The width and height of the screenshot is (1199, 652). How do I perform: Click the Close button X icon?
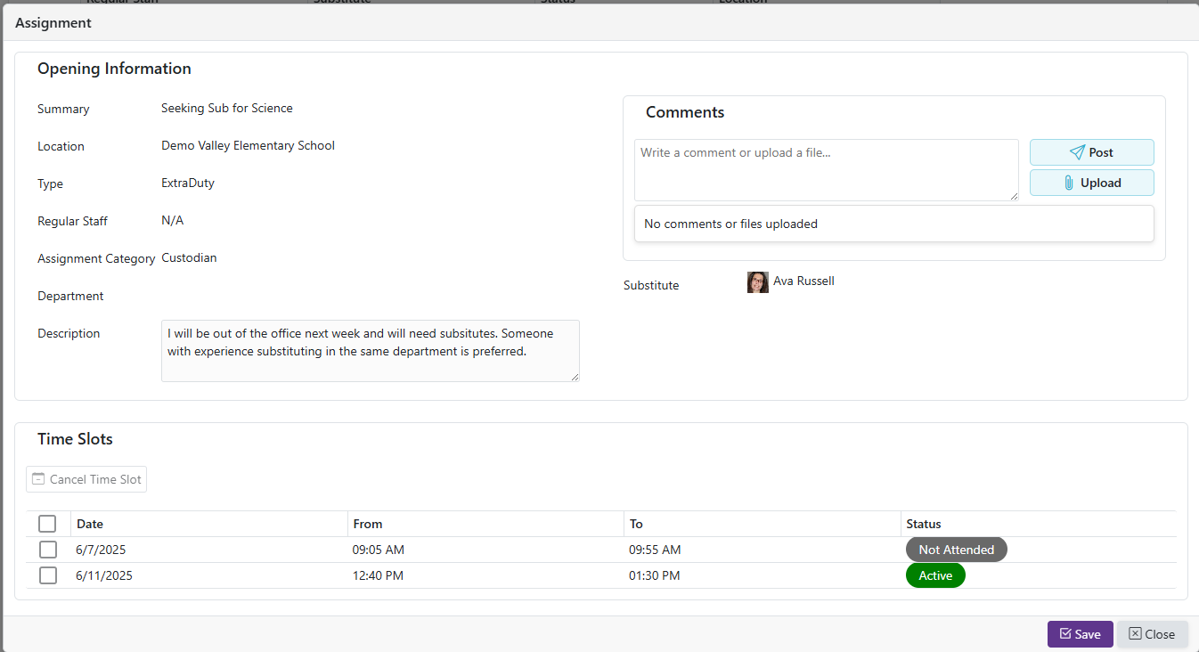click(1135, 634)
